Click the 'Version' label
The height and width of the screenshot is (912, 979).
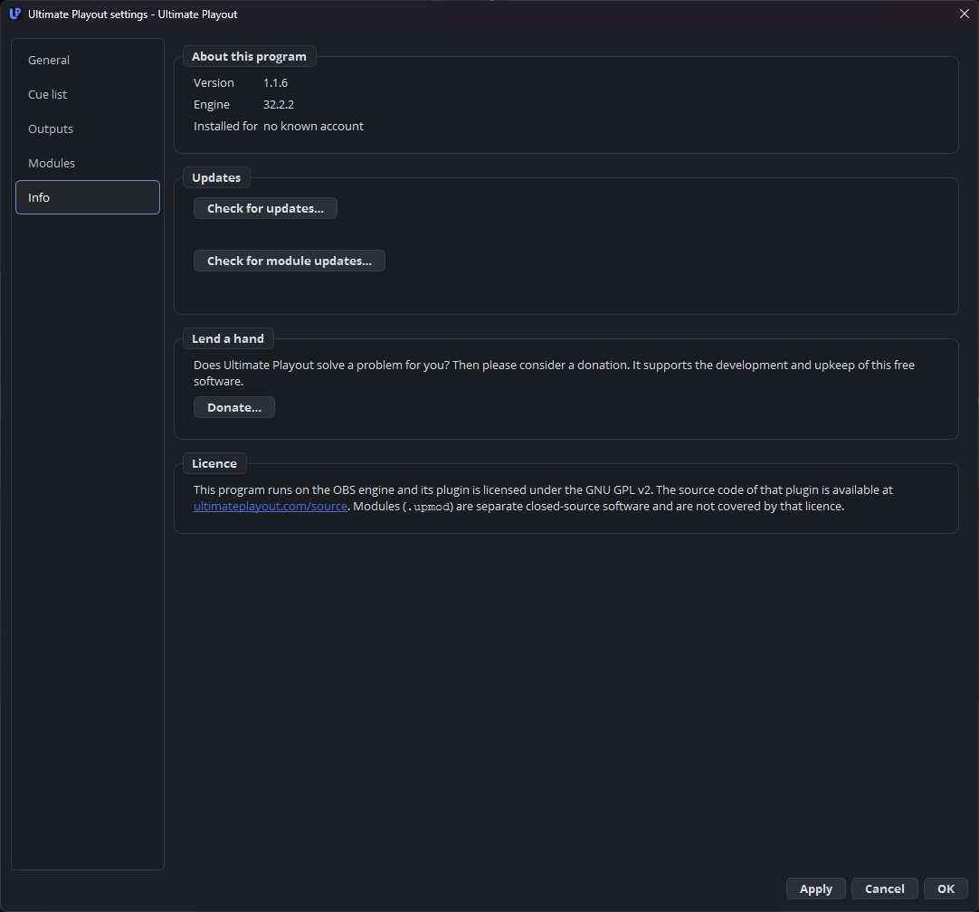214,83
